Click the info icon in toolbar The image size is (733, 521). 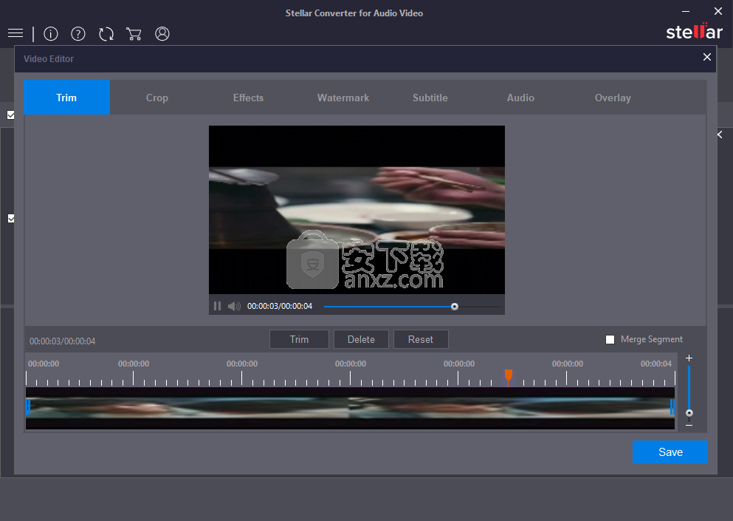[50, 34]
